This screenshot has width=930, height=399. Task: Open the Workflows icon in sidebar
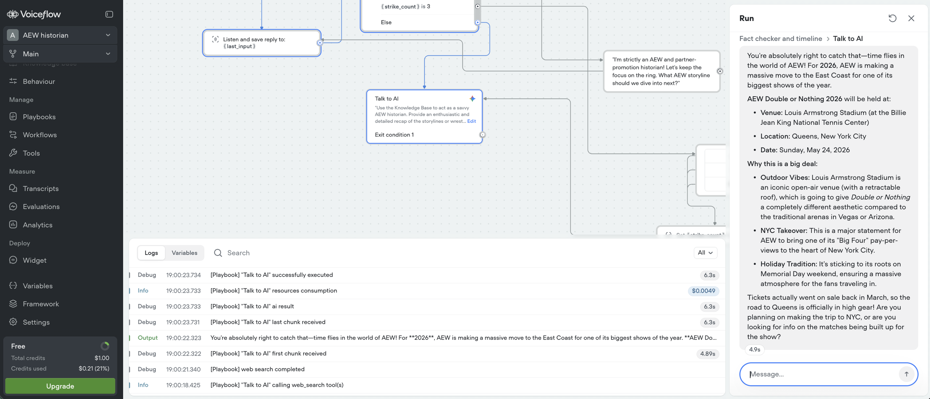coord(13,135)
